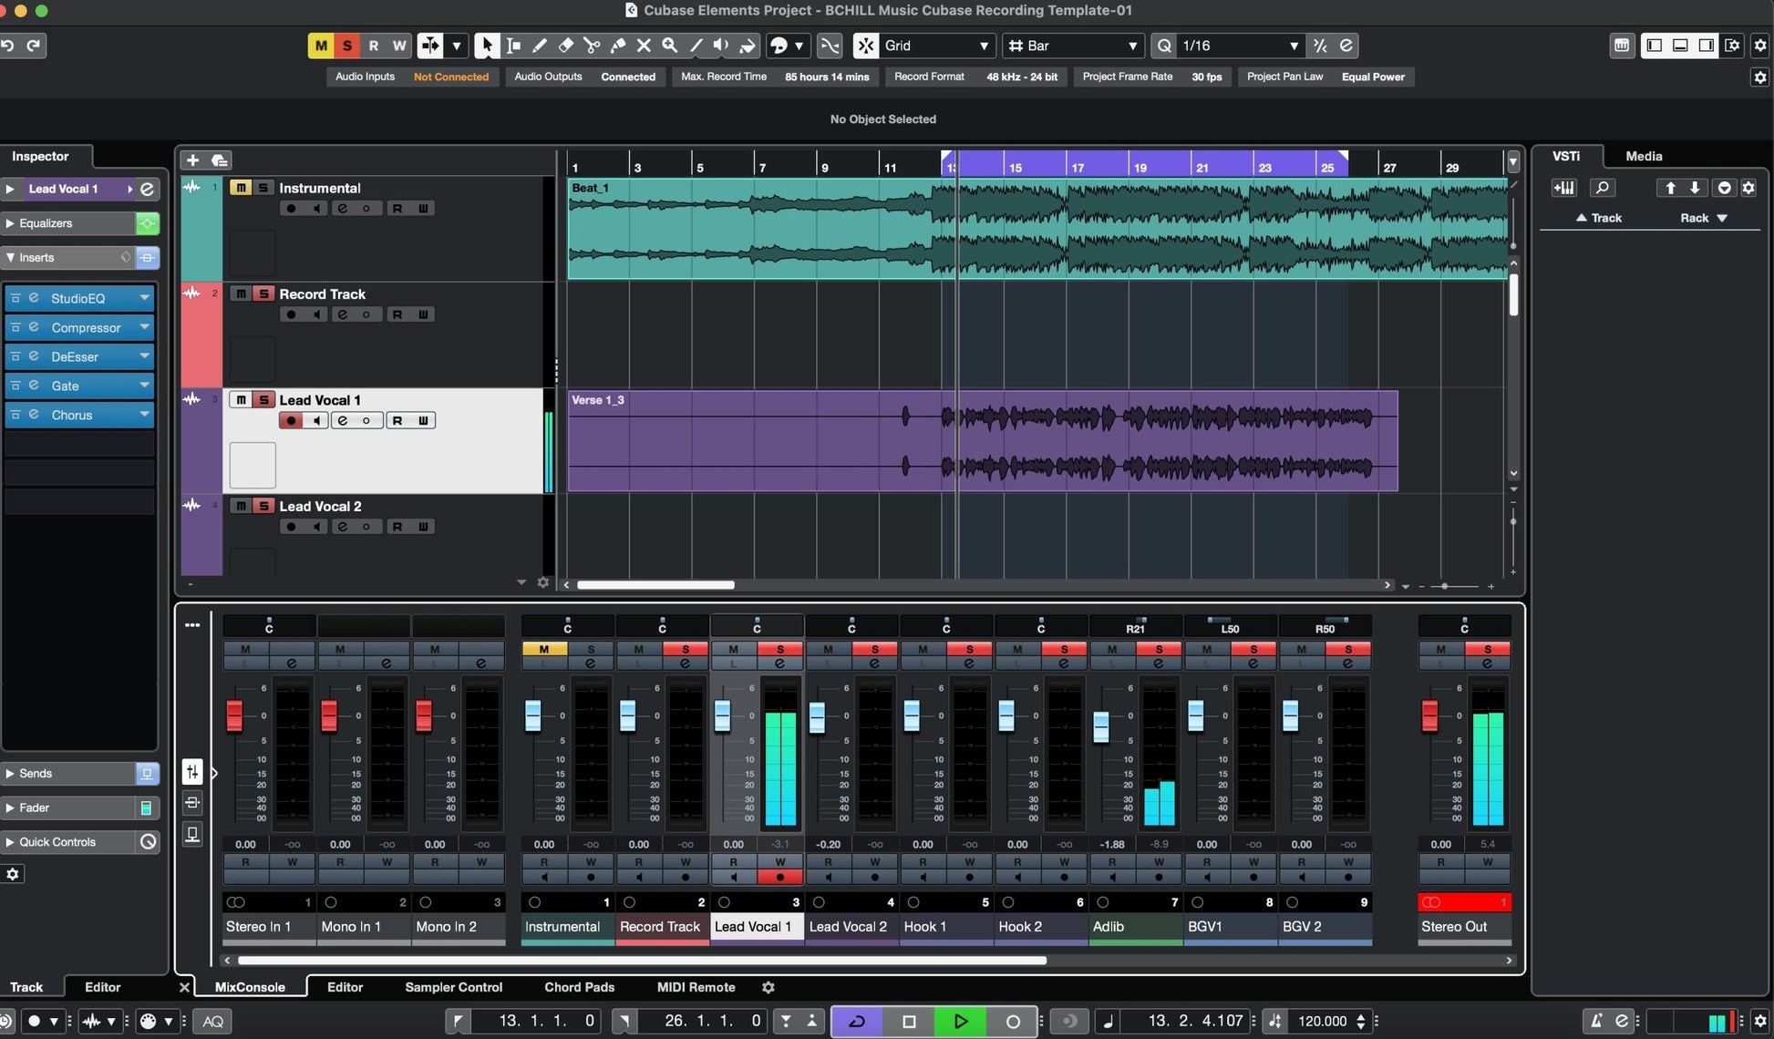Select the Eraser tool in toolbar
Screen dimensions: 1774x1039
565,46
